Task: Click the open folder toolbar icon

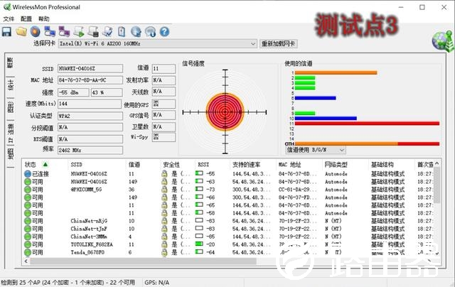Action: [21, 31]
